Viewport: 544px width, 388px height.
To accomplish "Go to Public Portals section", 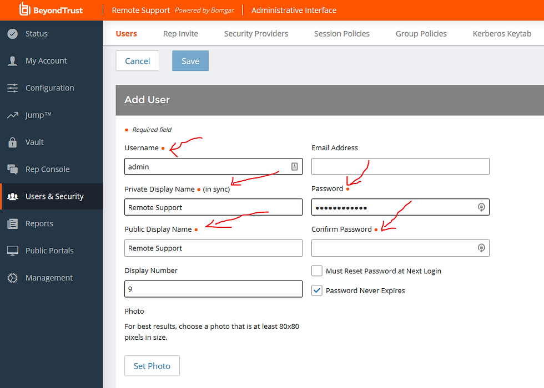I will tap(51, 251).
